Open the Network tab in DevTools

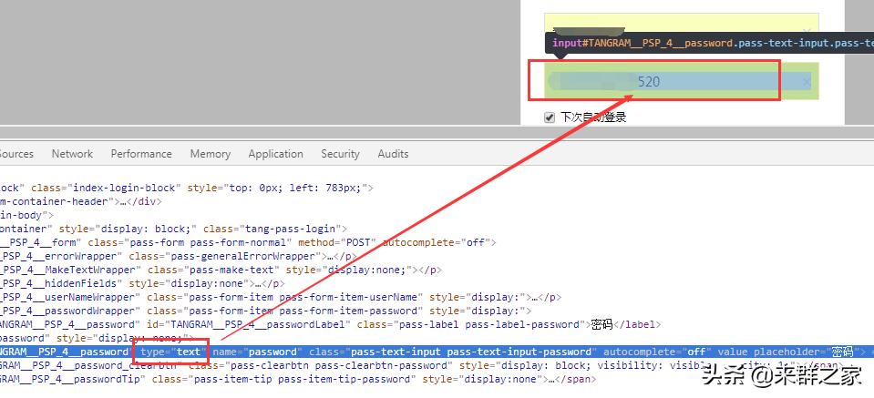(73, 154)
